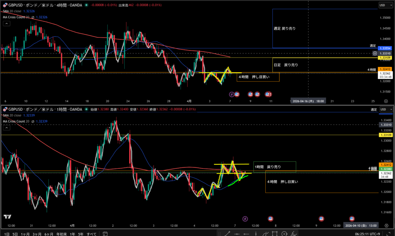Viewport: 395px width, 236px height.
Task: Click the GBPUSD flag symbol icon
Action: click(5, 5)
